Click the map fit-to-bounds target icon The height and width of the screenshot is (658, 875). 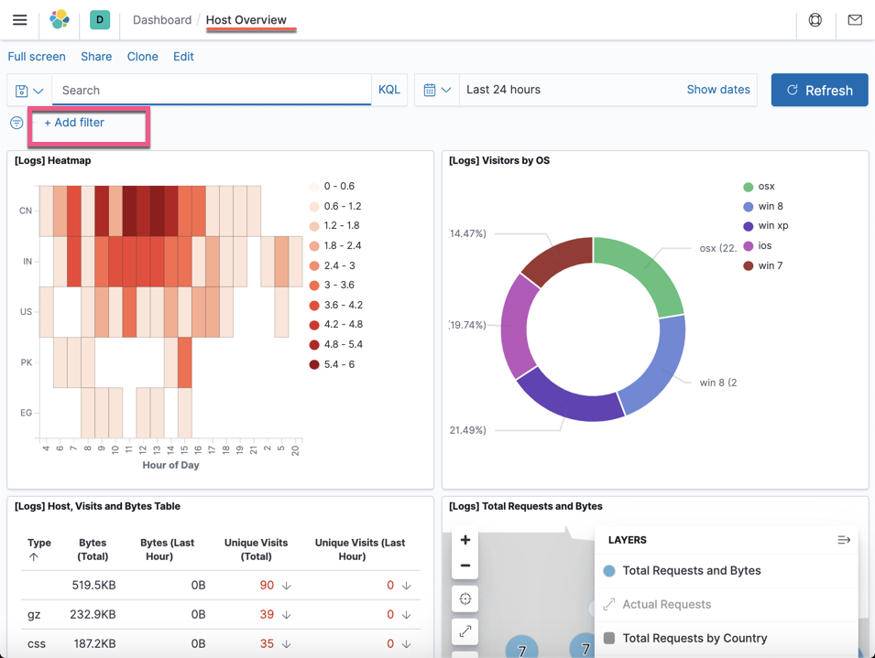[465, 599]
